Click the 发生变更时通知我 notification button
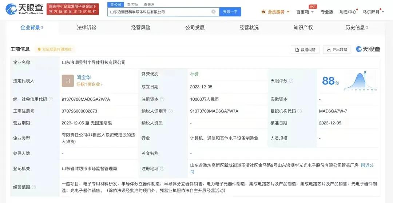393x203 pixels. 54,49
